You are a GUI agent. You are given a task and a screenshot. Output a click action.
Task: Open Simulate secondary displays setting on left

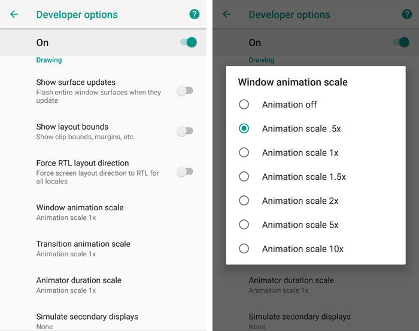[x=103, y=321]
